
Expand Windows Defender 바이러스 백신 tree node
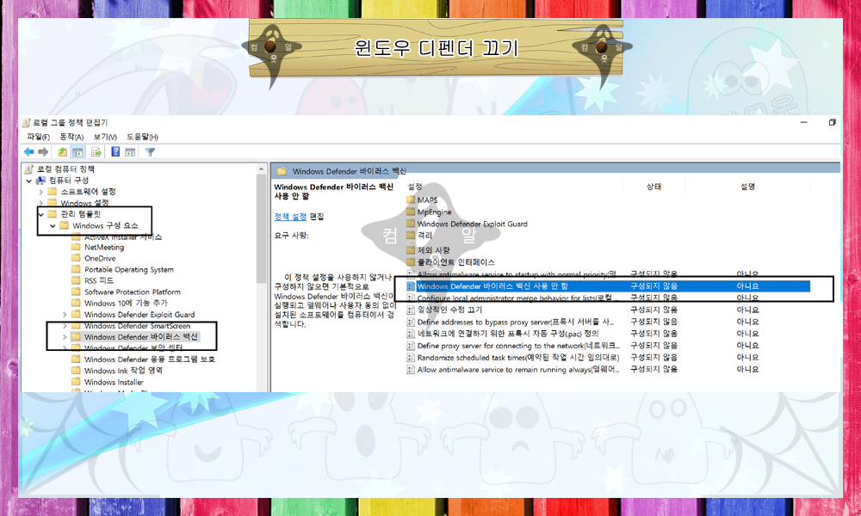click(65, 336)
